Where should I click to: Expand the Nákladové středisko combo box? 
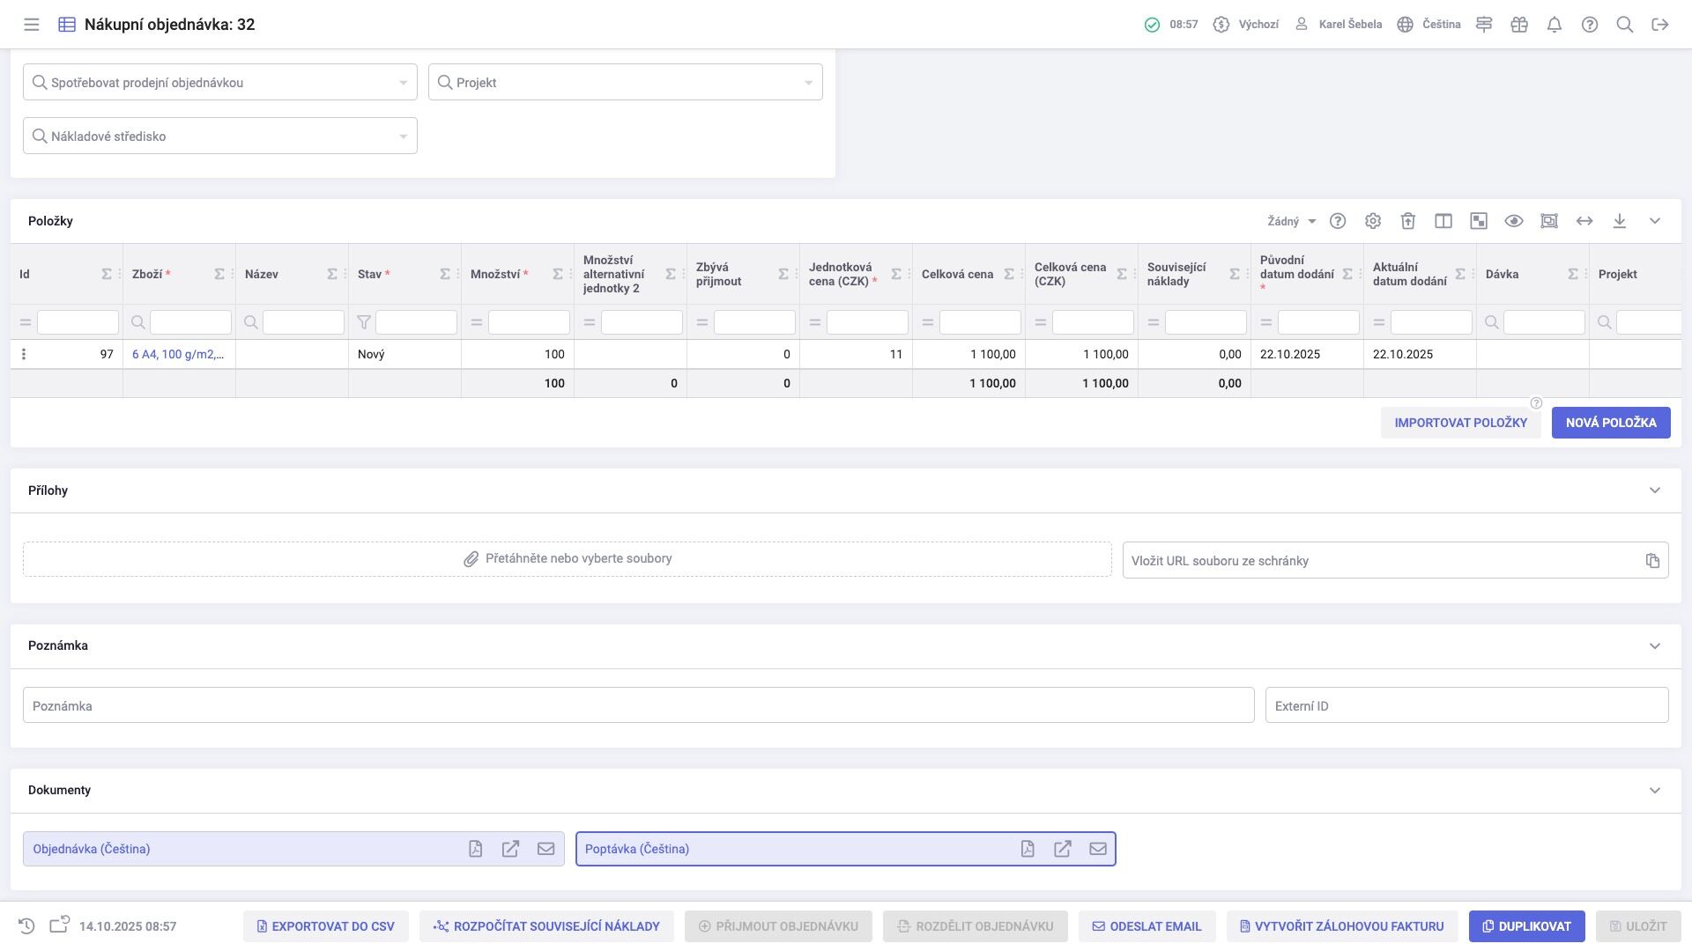coord(404,136)
